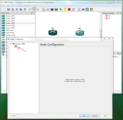Open the Edit menu
Screen dimensions: 123x120
pos(8,6)
